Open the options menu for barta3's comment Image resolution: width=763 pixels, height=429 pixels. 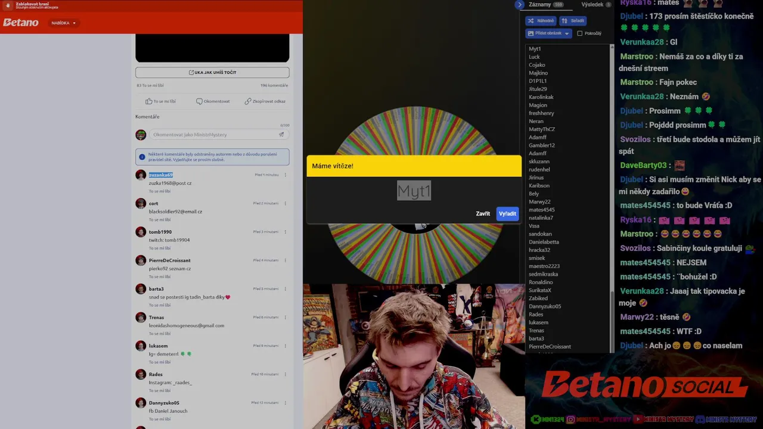(x=286, y=289)
